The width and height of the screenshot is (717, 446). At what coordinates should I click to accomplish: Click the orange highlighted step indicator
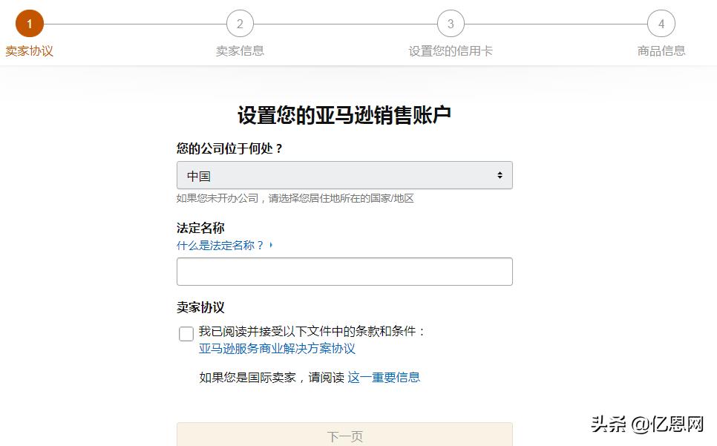click(30, 22)
